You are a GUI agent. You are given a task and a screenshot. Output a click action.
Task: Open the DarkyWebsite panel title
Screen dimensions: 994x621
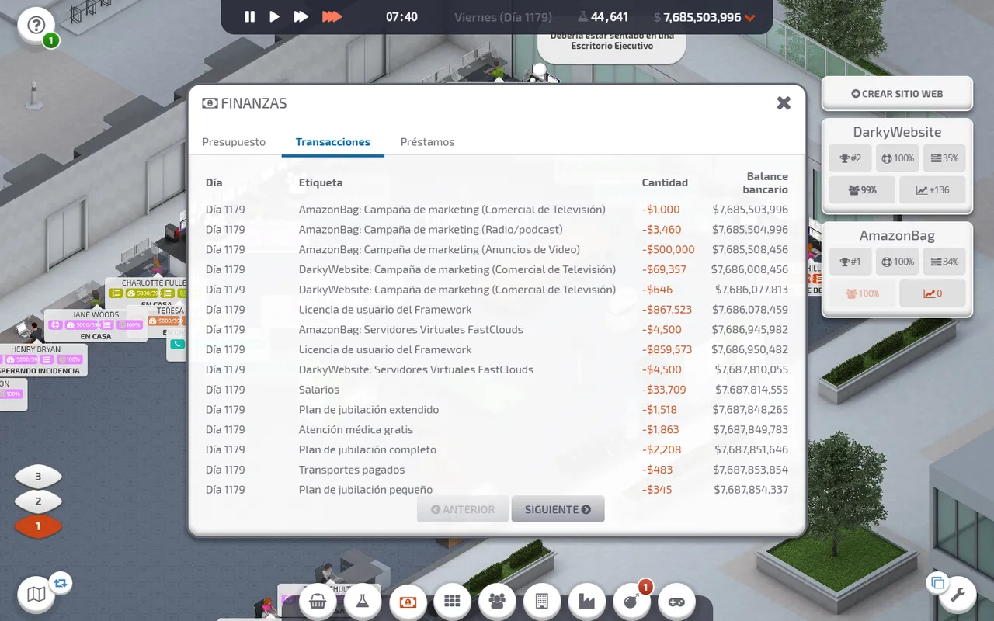click(897, 132)
